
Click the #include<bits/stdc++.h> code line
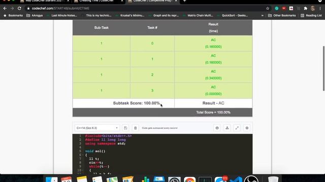click(x=108, y=136)
